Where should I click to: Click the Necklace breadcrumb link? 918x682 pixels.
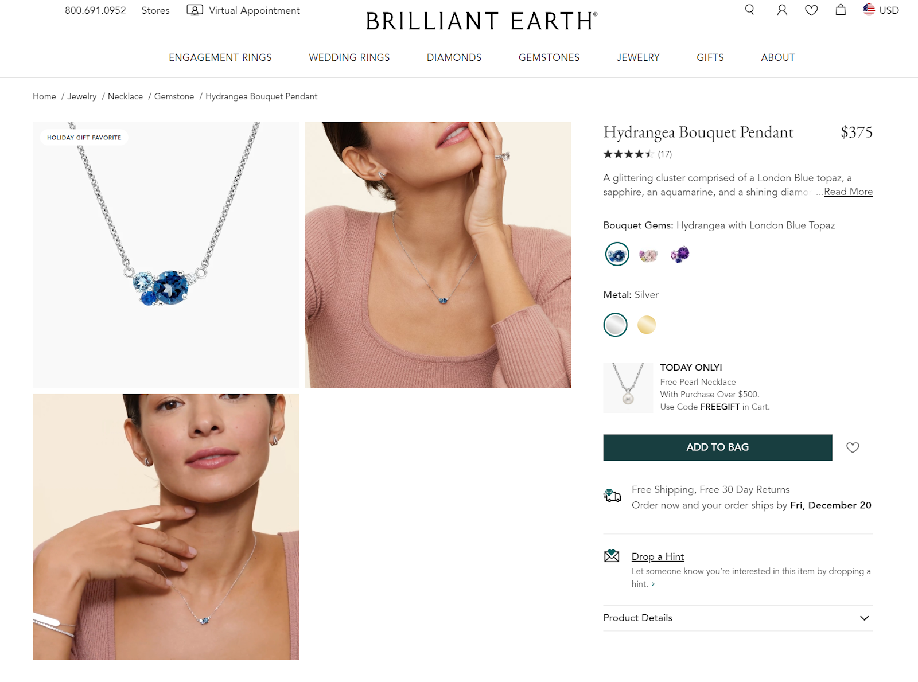point(125,96)
